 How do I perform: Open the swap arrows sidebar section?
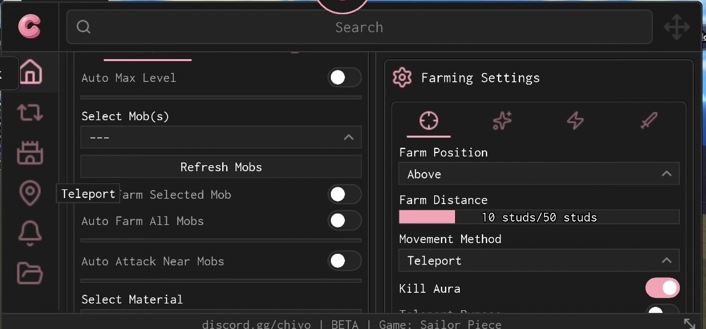(x=30, y=112)
